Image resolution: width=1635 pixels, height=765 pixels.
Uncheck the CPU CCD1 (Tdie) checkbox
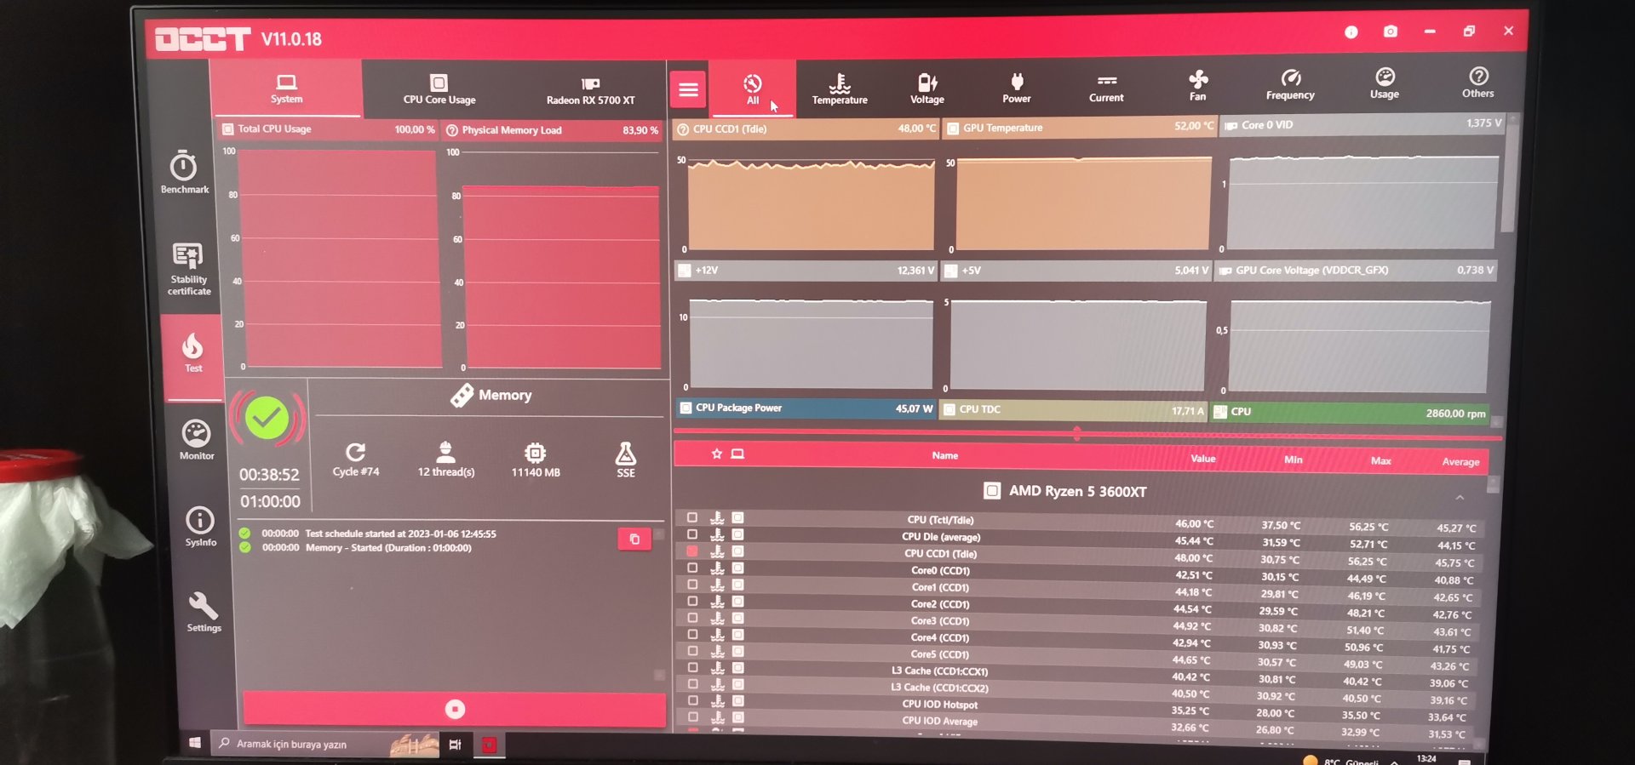point(692,551)
